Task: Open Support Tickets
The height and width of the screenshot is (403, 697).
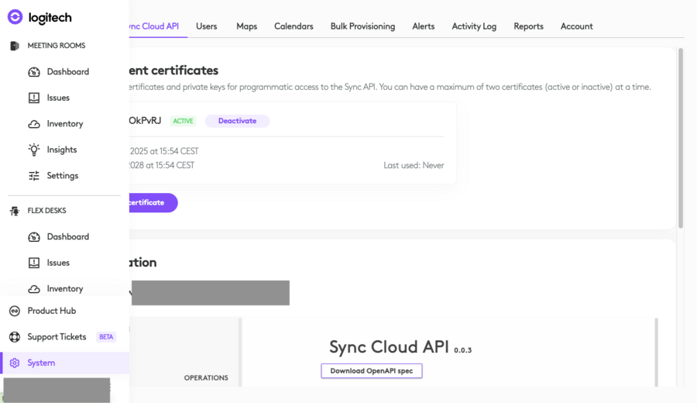Action: 57,336
